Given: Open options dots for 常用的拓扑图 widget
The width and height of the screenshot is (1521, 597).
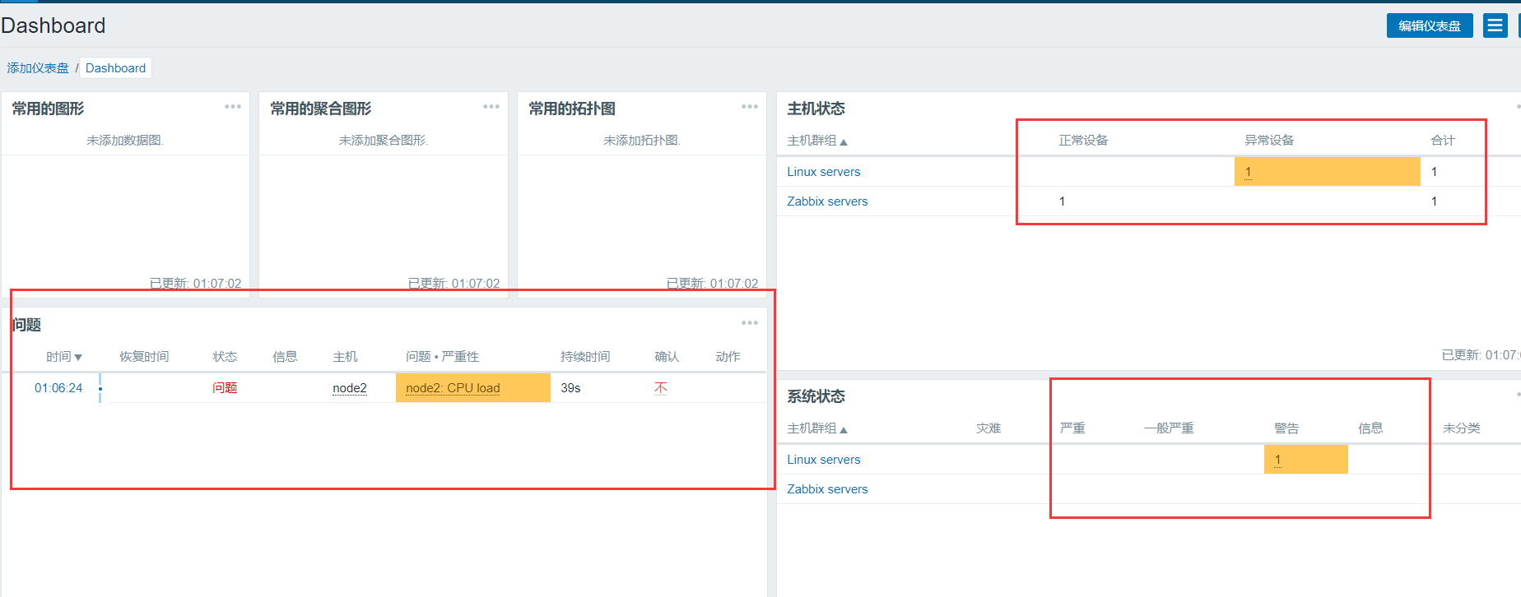Looking at the screenshot, I should pyautogui.click(x=749, y=107).
